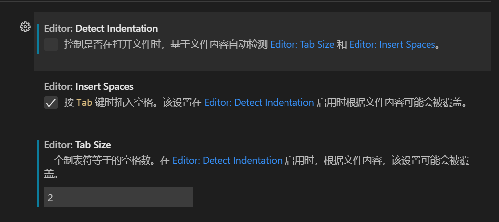Viewport: 499px width, 222px height.
Task: Open the gear menu for Detect Indentation
Action: click(25, 27)
